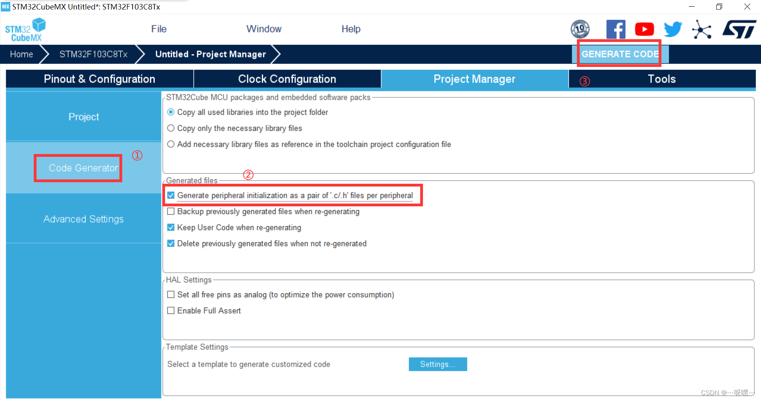Select STM32F103C8Tx breadcrumb
Viewport: 761px width, 400px height.
pyautogui.click(x=93, y=54)
